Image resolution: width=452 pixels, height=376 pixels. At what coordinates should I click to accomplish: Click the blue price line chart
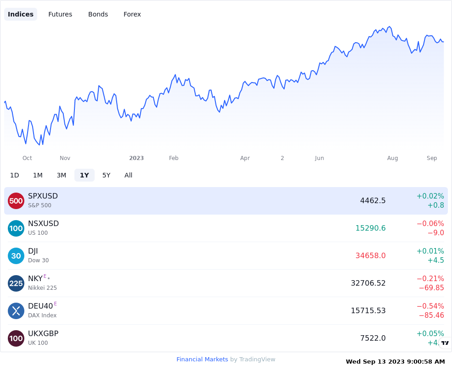tap(224, 86)
